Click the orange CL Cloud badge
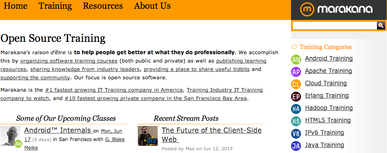The width and height of the screenshot is (387, 153). [x=296, y=84]
